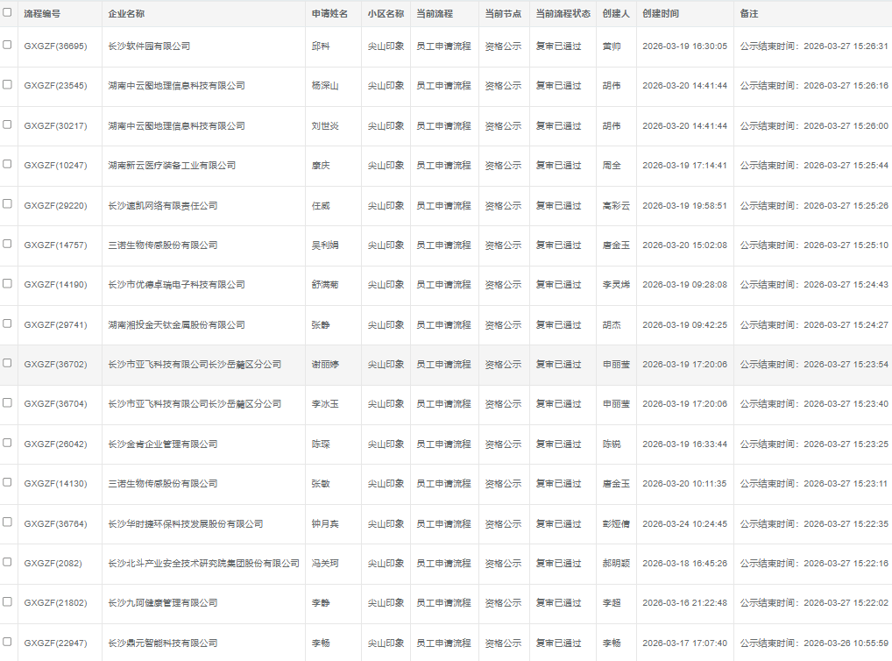Screen dimensions: 892x661
Task: Sort by 企业名称 column header
Action: pyautogui.click(x=126, y=14)
